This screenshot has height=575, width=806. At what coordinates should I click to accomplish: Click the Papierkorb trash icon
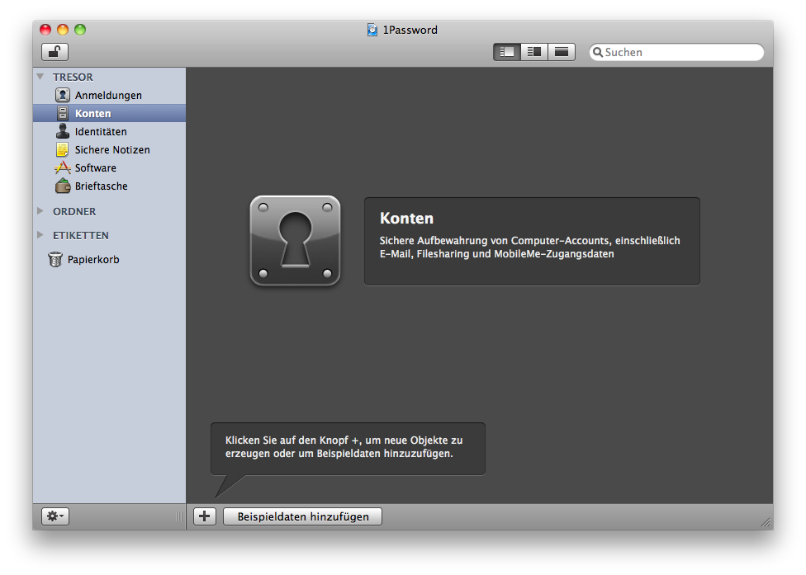pyautogui.click(x=55, y=260)
